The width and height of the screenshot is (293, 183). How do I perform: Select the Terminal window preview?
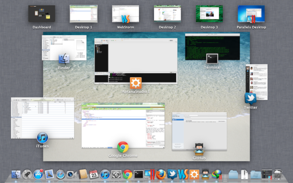click(212, 47)
